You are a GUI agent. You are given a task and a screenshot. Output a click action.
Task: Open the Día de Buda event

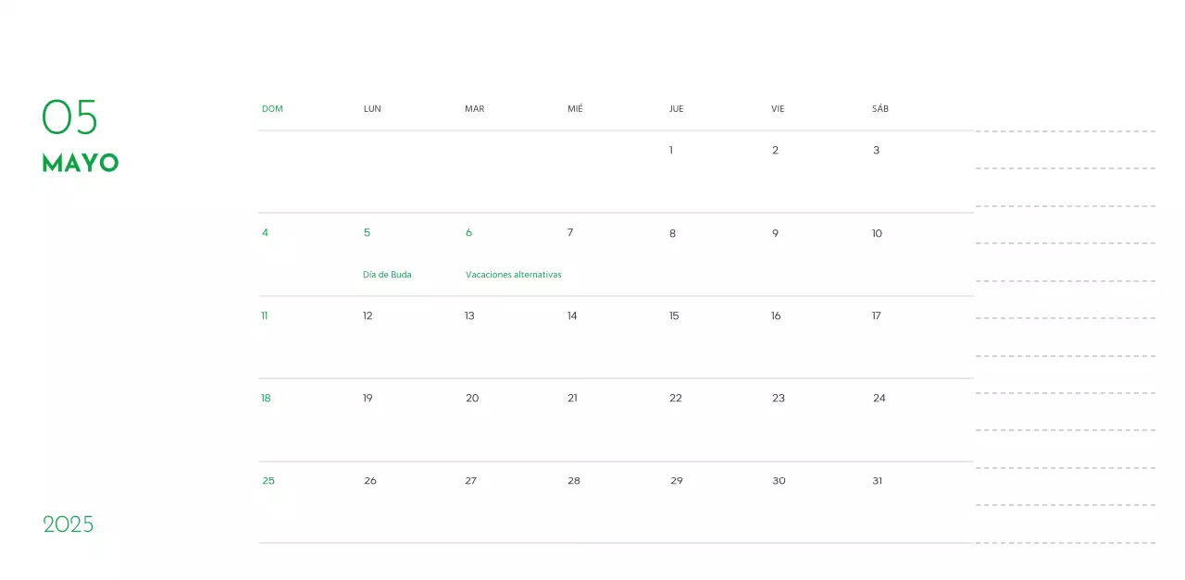387,274
